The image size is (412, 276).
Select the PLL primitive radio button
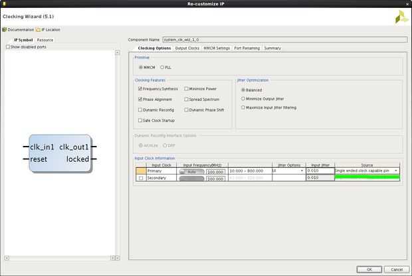(162, 68)
